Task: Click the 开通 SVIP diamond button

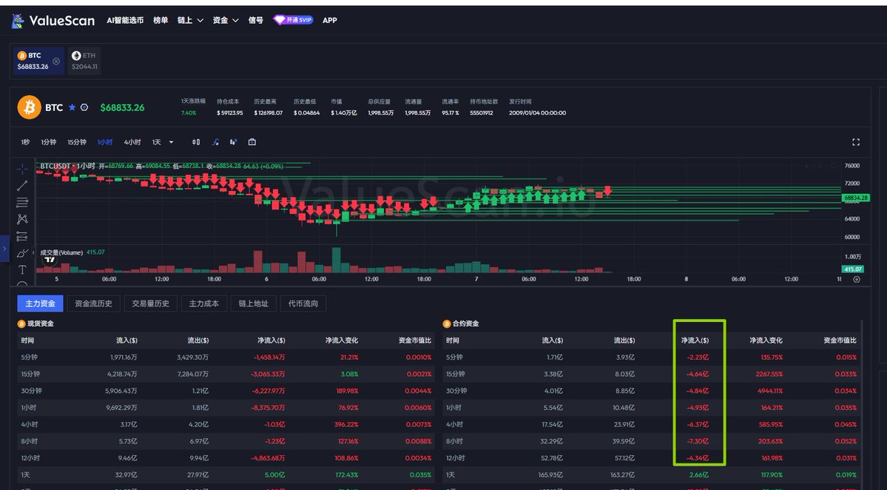Action: tap(293, 20)
